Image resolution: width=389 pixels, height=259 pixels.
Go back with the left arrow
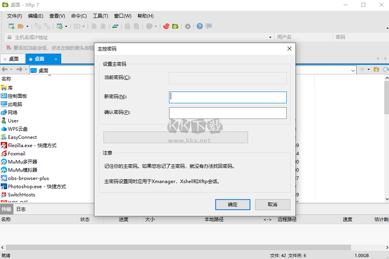coord(4,69)
